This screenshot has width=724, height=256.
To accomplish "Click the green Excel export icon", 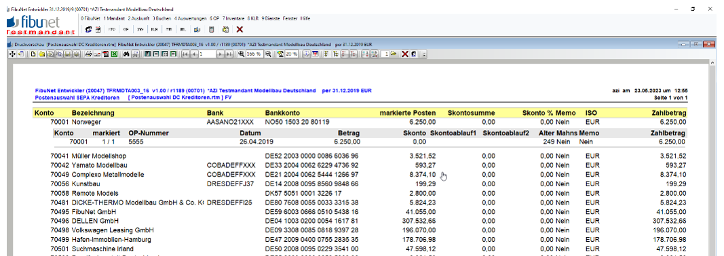I will click(114, 54).
